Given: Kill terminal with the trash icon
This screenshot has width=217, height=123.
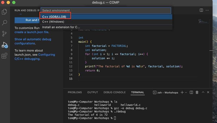Looking at the screenshot, I should (197, 92).
